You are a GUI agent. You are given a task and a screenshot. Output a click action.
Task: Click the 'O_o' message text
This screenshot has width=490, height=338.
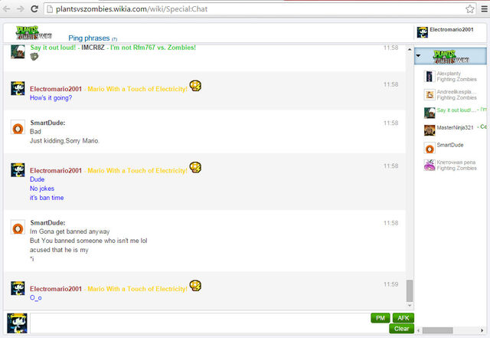coord(36,297)
